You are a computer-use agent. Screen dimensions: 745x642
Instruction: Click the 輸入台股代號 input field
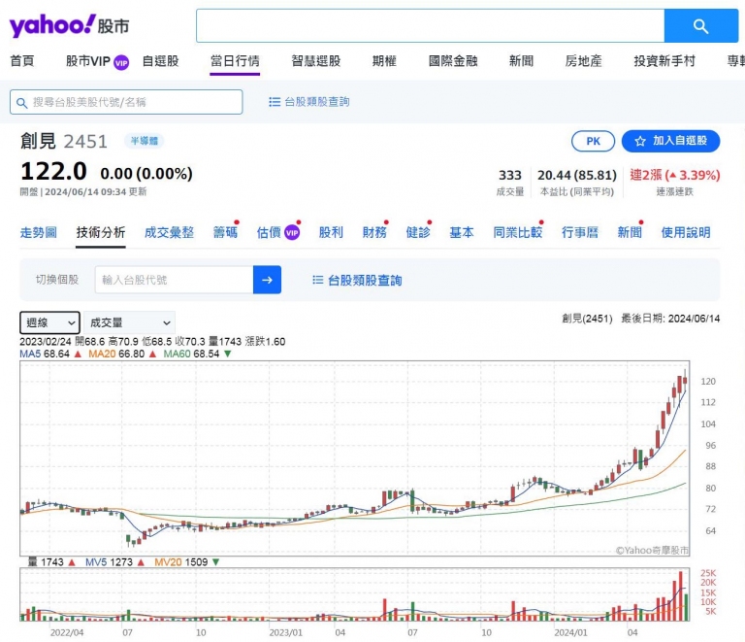tap(174, 280)
